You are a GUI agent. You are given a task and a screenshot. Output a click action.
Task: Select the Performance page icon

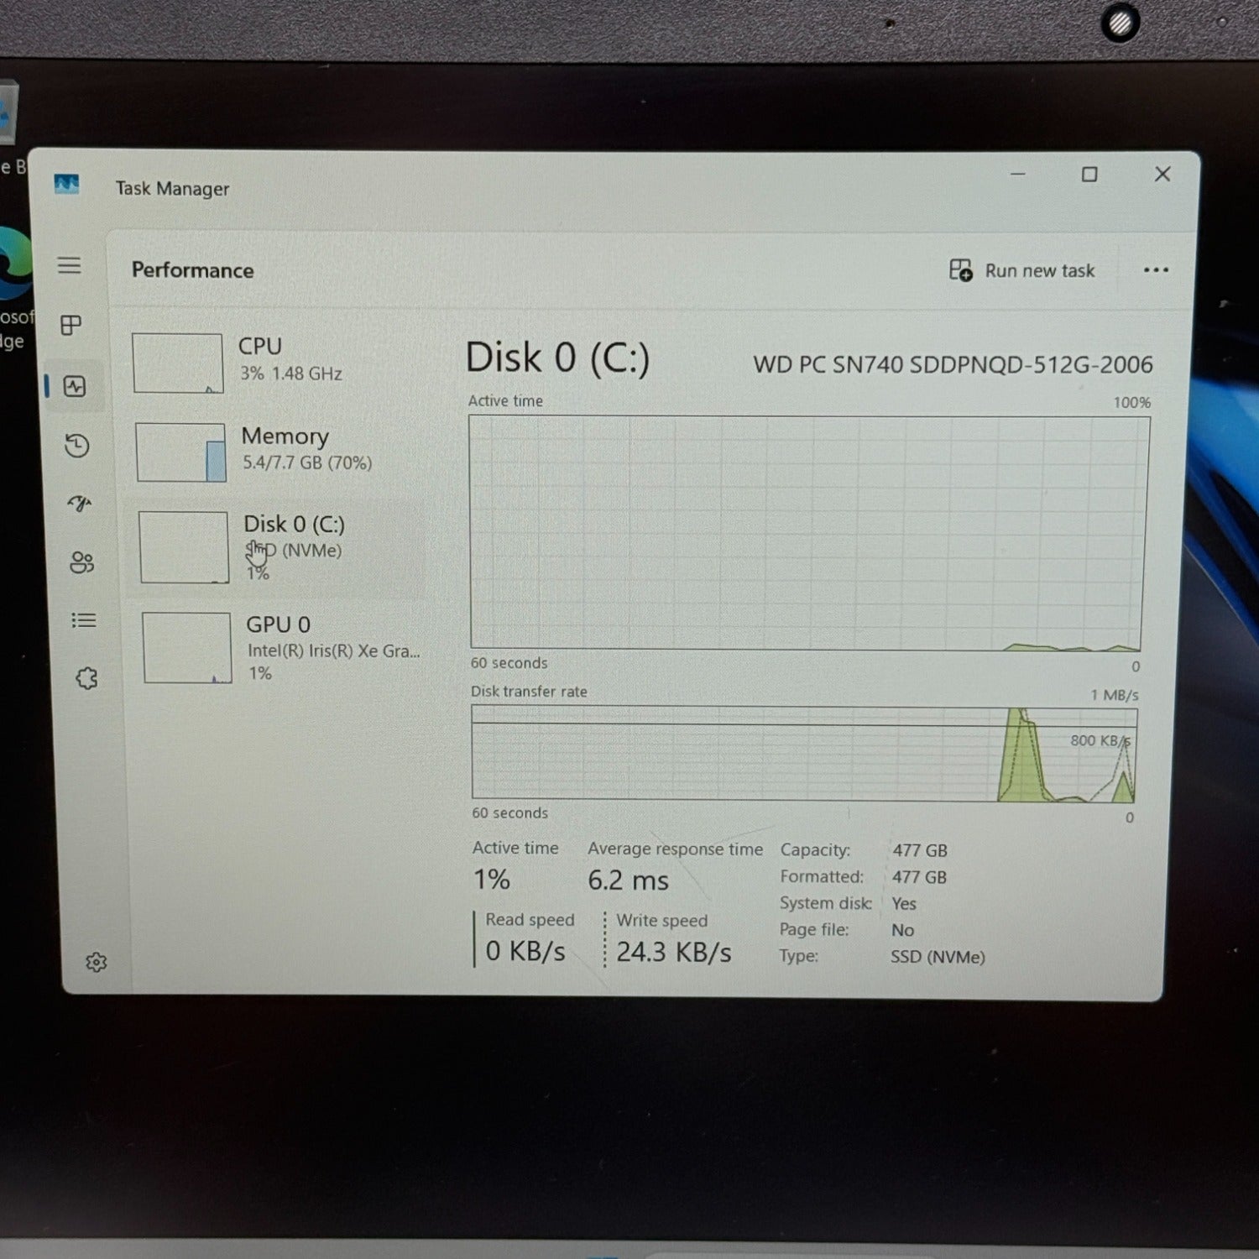pos(75,386)
